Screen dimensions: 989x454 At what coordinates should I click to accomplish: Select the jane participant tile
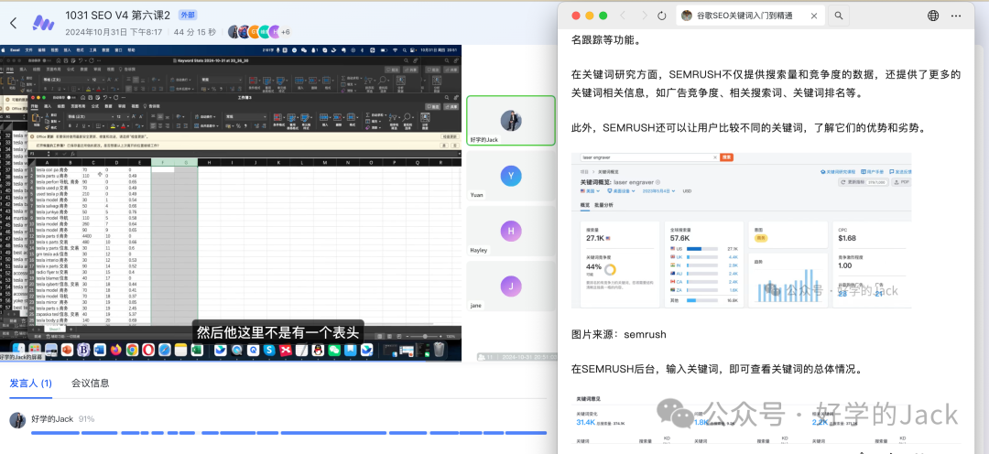point(511,286)
